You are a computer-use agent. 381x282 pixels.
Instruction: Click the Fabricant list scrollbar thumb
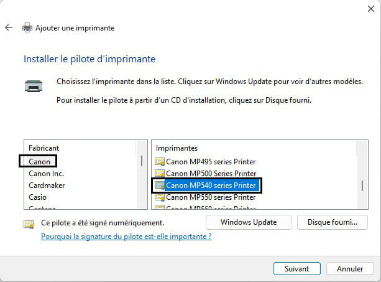tap(142, 161)
